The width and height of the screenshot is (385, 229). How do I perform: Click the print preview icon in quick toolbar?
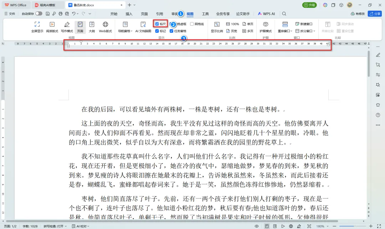click(67, 14)
